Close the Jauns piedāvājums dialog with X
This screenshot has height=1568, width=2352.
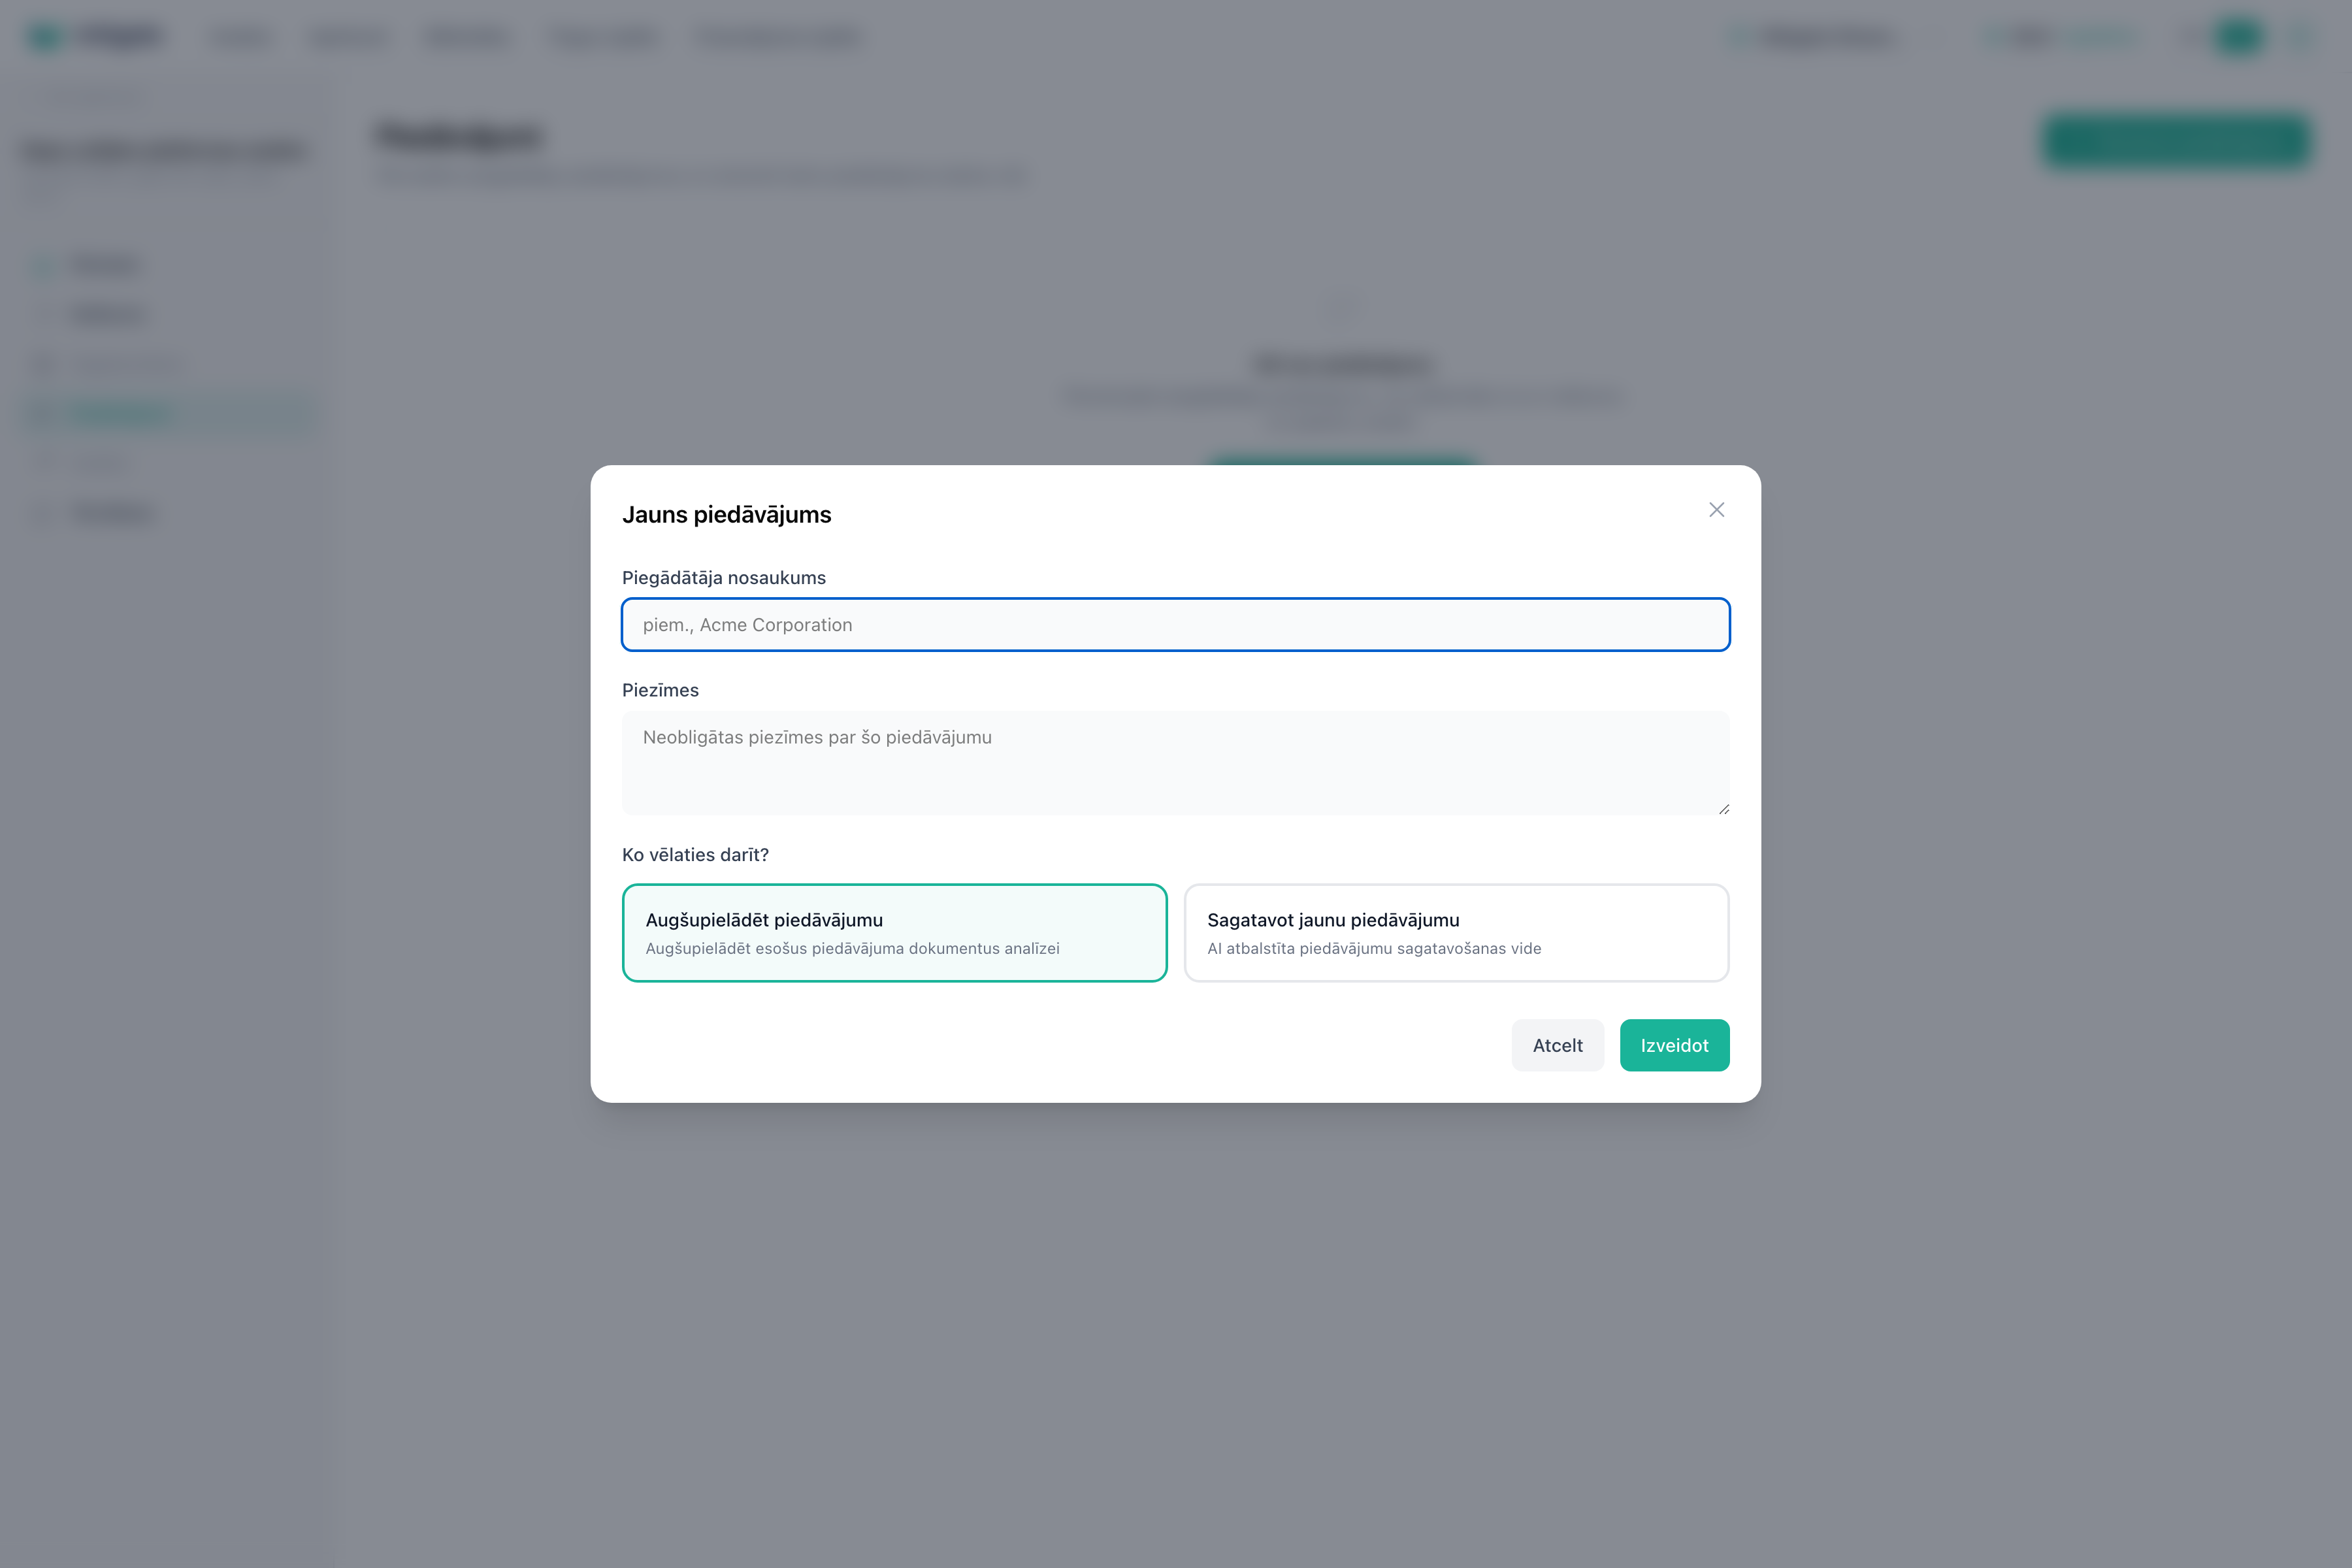[x=1716, y=510]
